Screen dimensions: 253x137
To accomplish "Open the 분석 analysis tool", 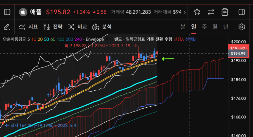I will tap(102, 27).
